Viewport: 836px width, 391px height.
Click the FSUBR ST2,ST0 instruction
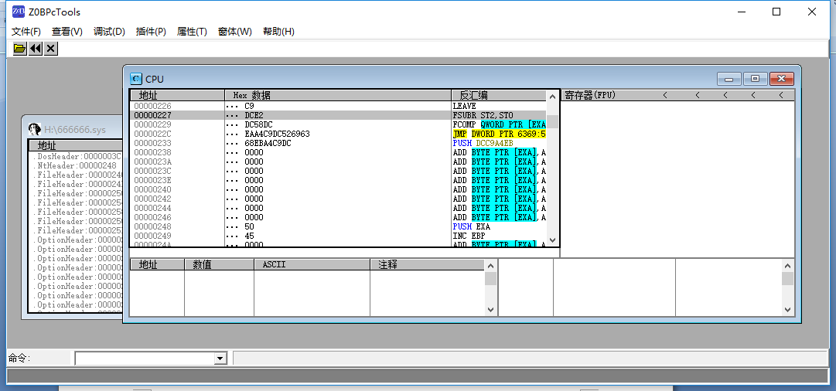(x=483, y=115)
